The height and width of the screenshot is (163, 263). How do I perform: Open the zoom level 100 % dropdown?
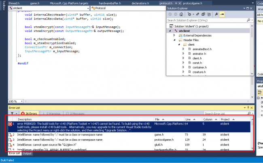[x=21, y=101]
